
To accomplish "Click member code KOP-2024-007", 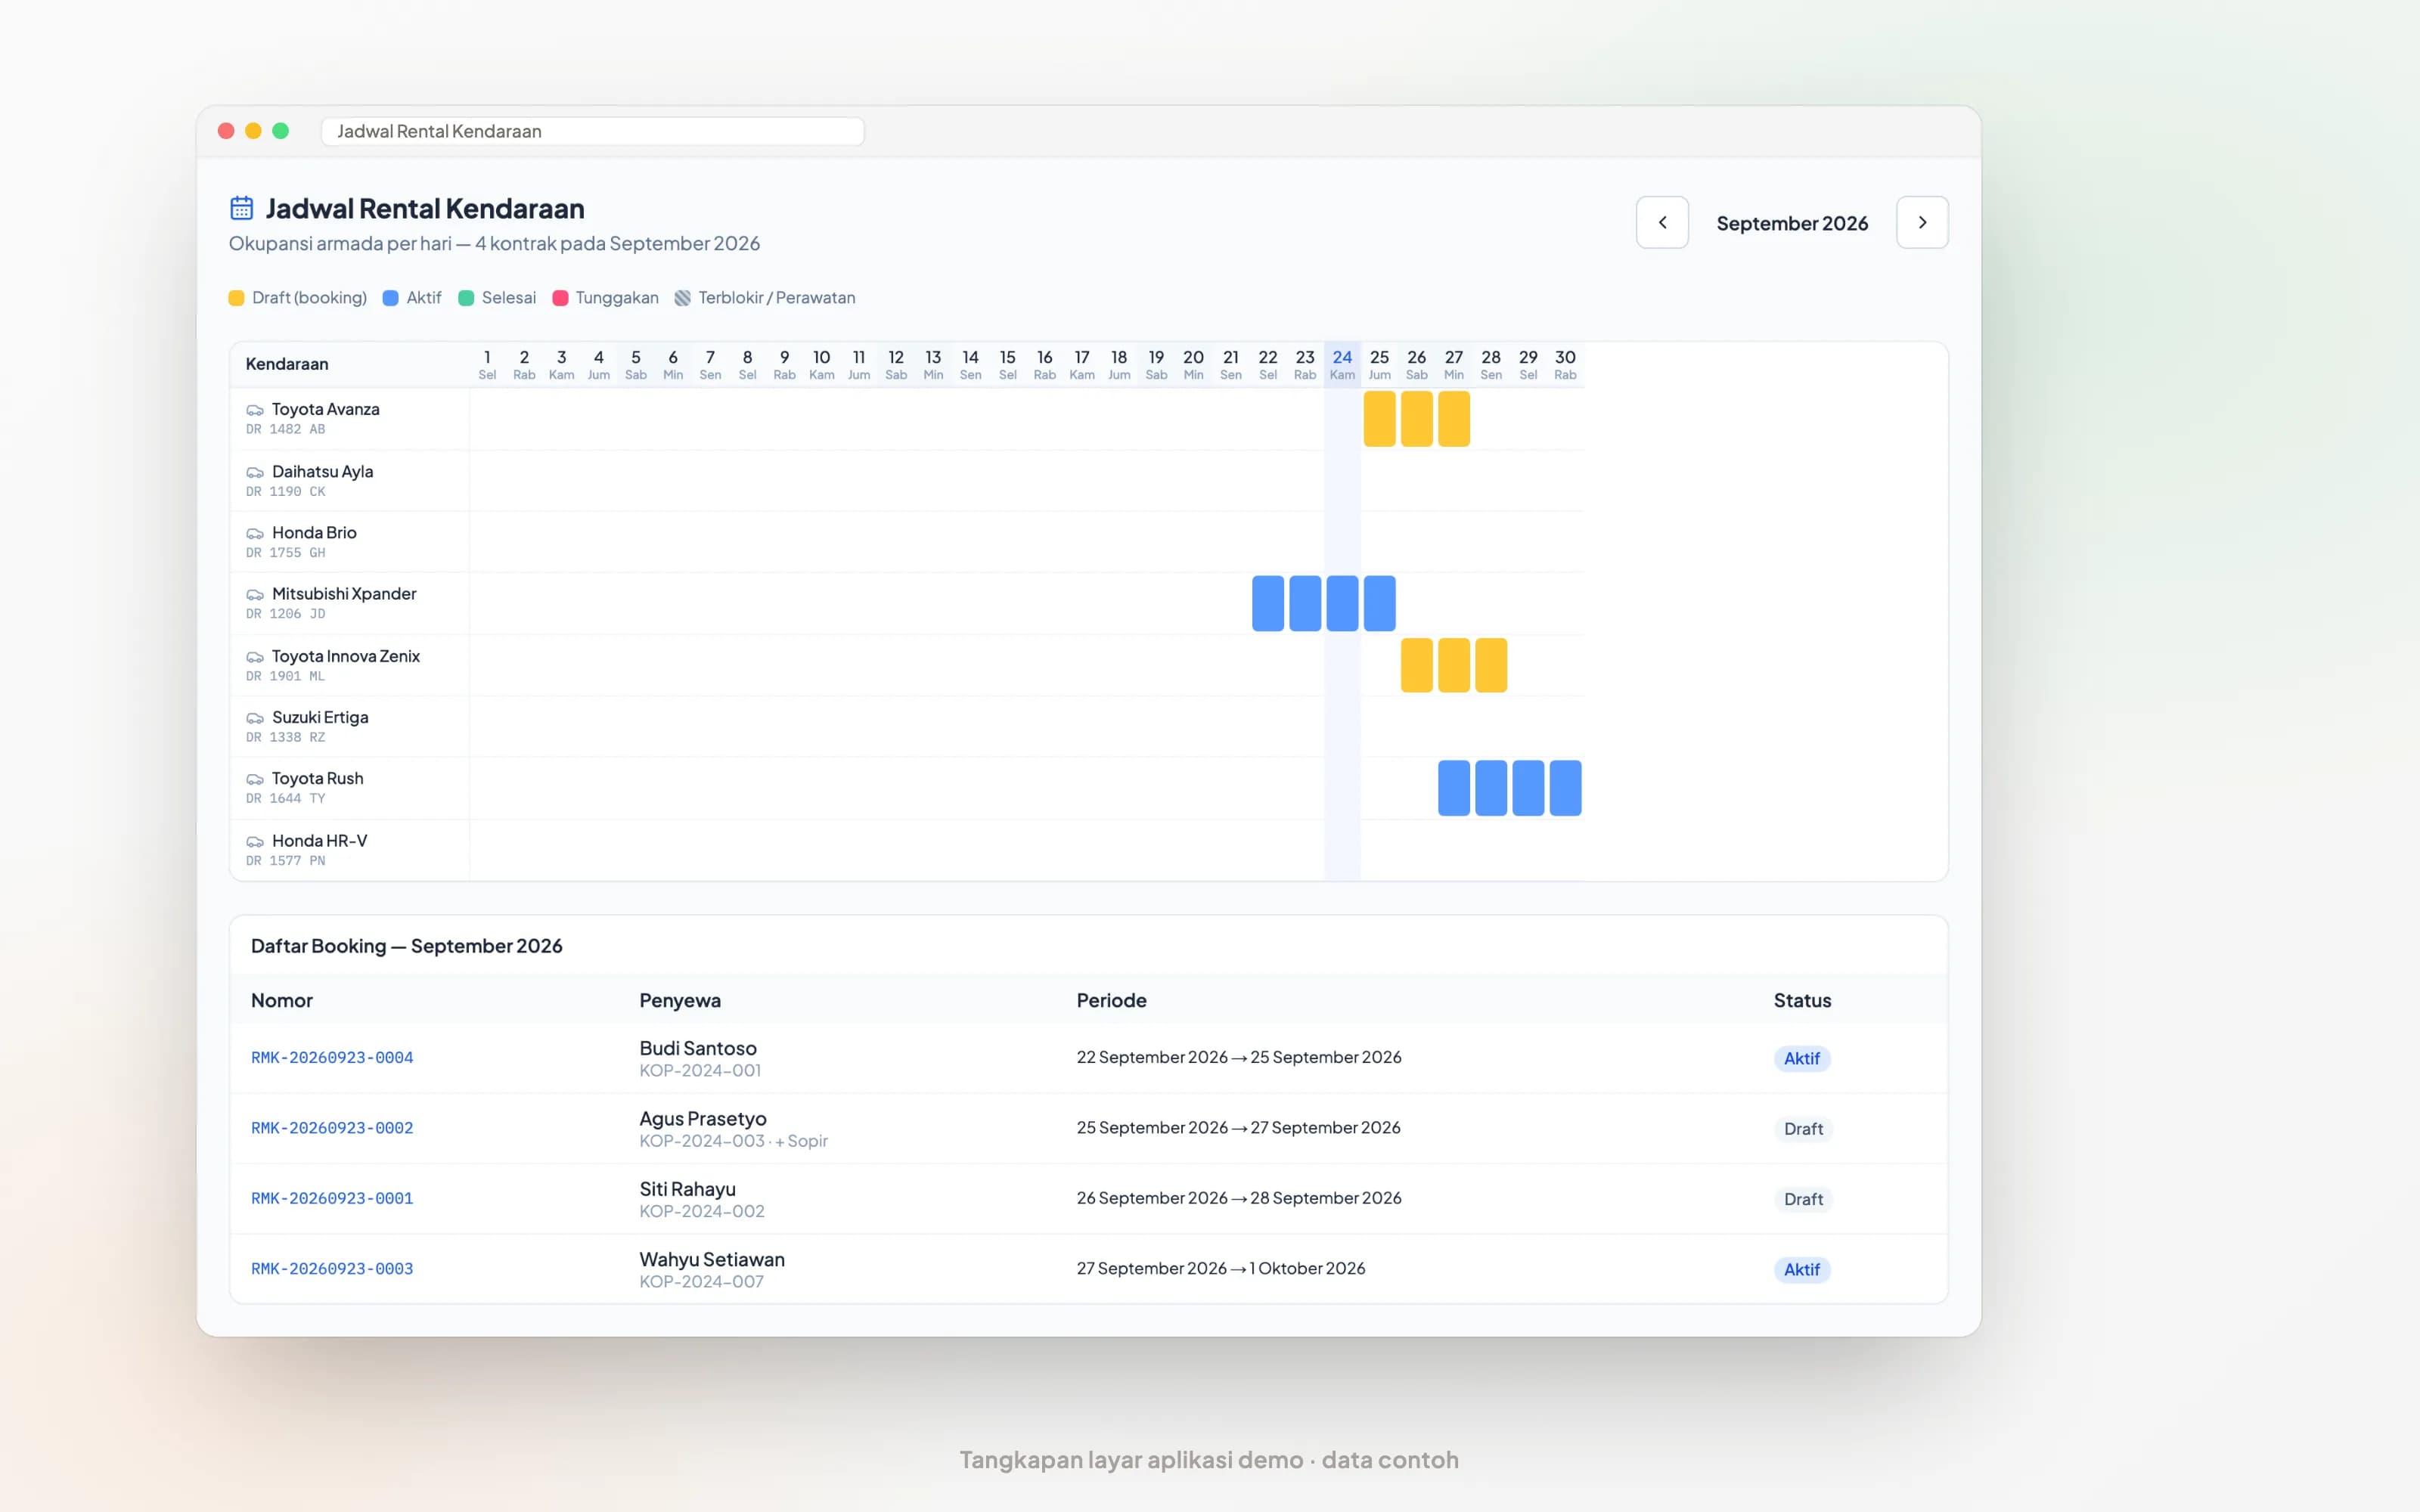I will click(x=701, y=1282).
